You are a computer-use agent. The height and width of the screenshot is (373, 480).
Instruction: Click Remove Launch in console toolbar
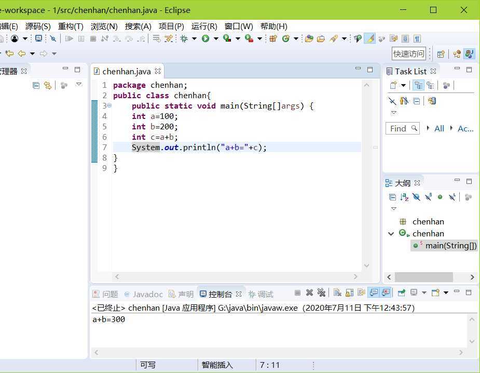tap(309, 292)
